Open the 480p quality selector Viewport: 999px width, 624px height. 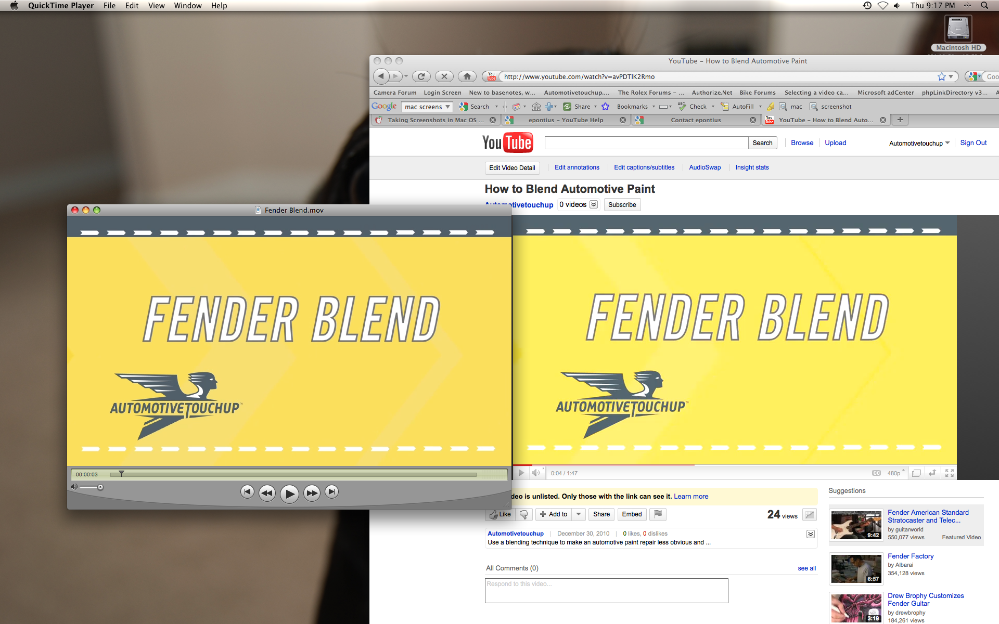(x=895, y=473)
